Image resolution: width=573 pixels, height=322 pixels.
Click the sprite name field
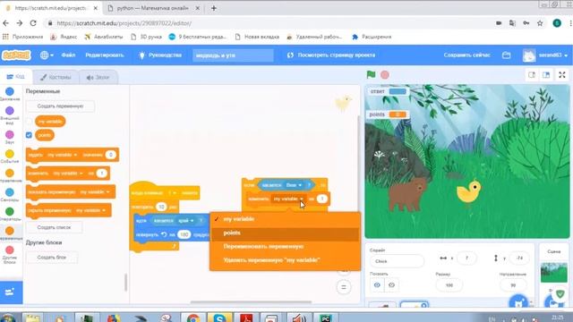coord(397,261)
